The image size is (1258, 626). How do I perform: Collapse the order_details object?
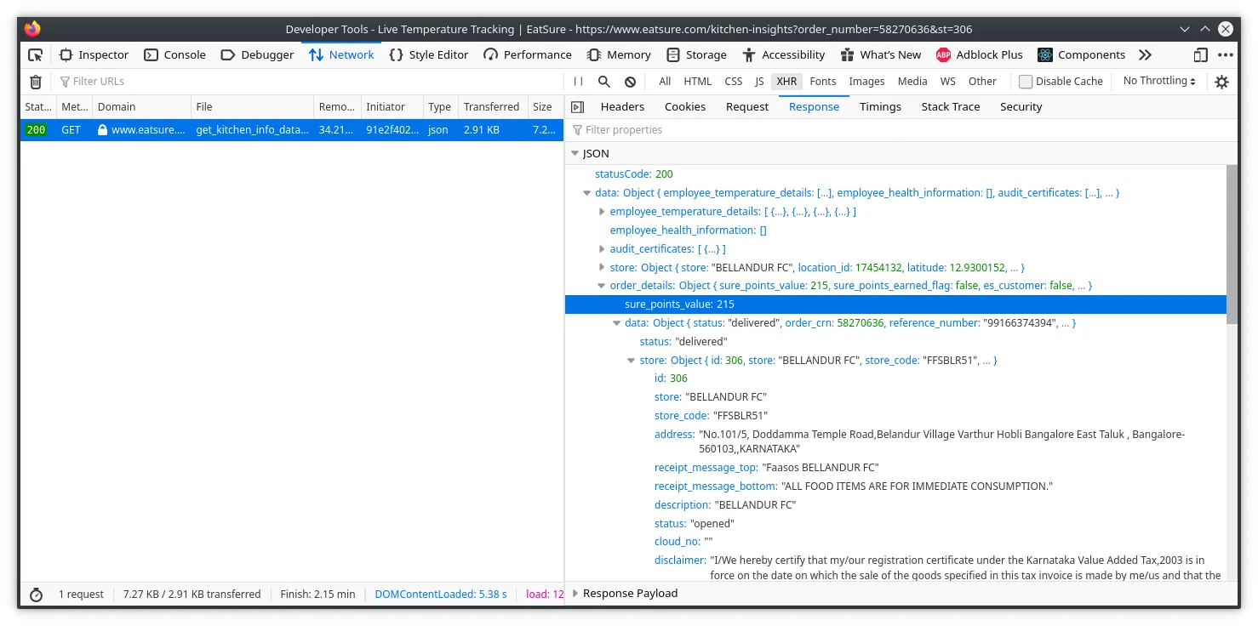tap(603, 286)
